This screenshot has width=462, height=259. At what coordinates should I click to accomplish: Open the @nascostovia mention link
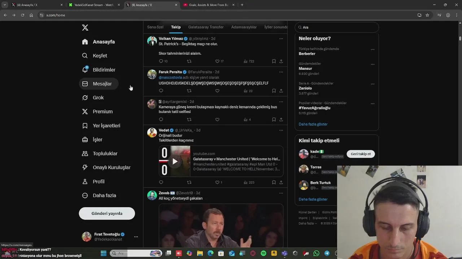(x=170, y=77)
